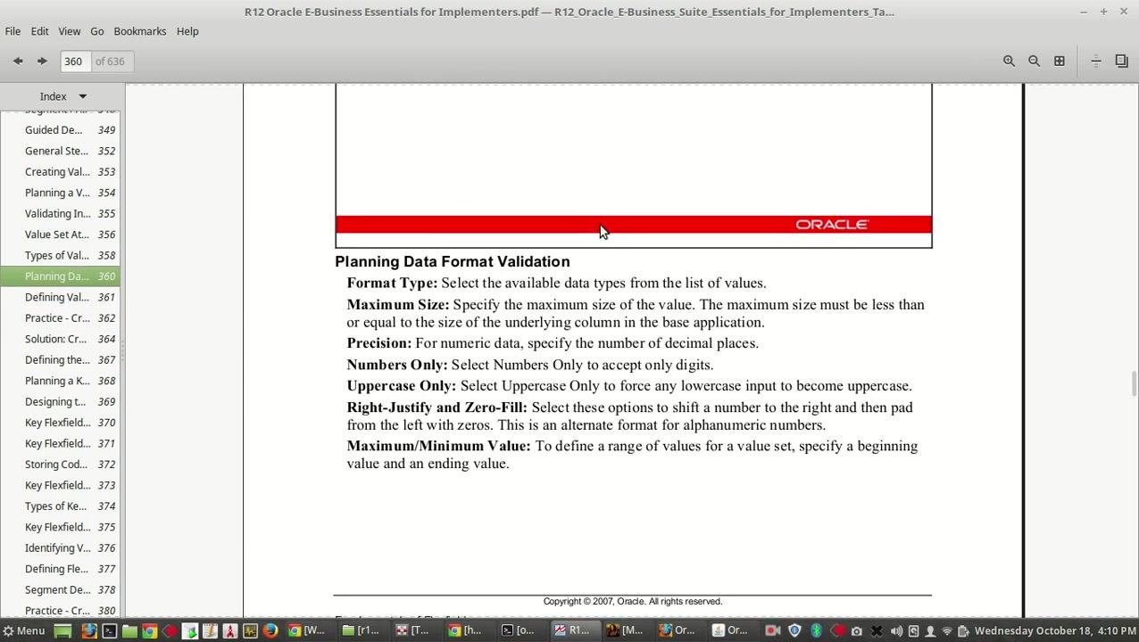Viewport: 1139px width, 642px height.
Task: Jump to index entry 'Defining Val...' 361
Action: 60,297
